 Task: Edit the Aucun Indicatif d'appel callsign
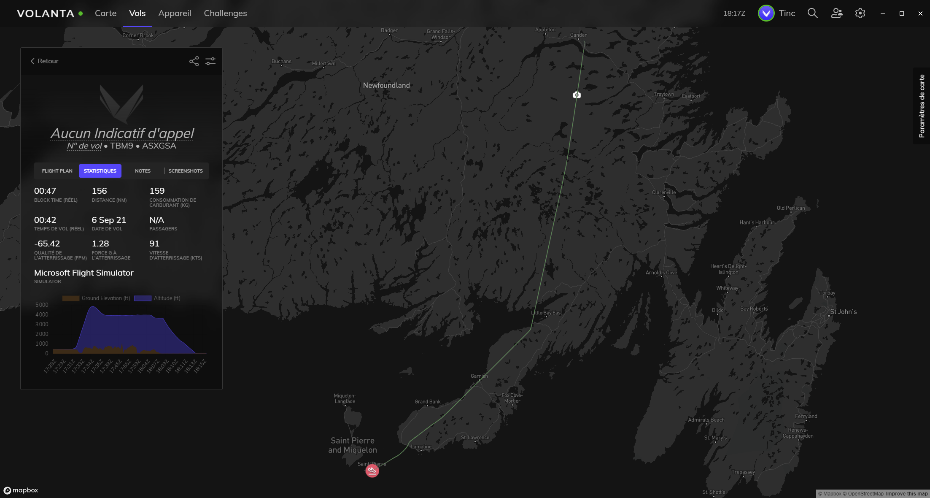point(122,133)
